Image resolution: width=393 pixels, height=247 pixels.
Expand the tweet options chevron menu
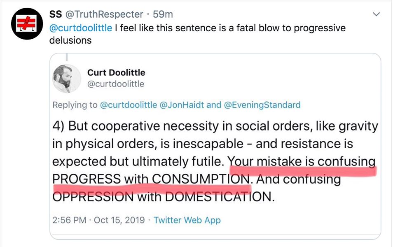[376, 15]
